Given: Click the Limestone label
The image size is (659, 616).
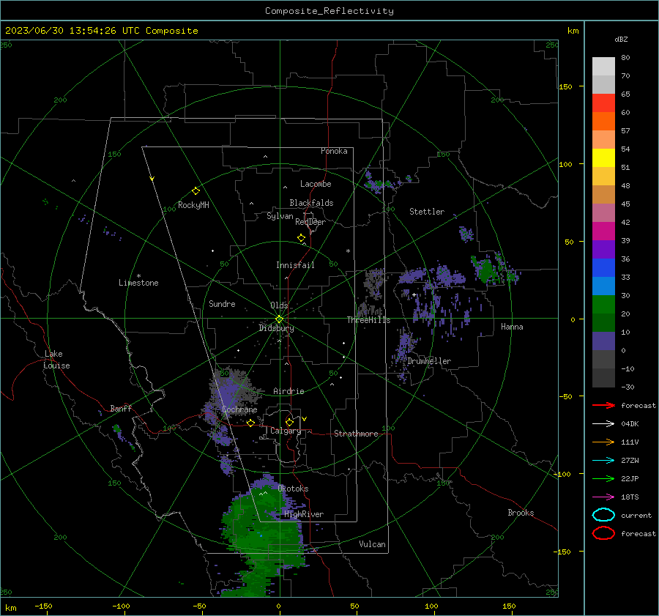Looking at the screenshot, I should point(138,283).
